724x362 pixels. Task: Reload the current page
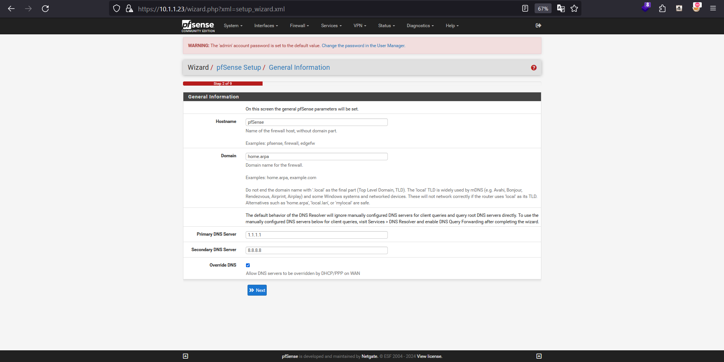(x=45, y=9)
